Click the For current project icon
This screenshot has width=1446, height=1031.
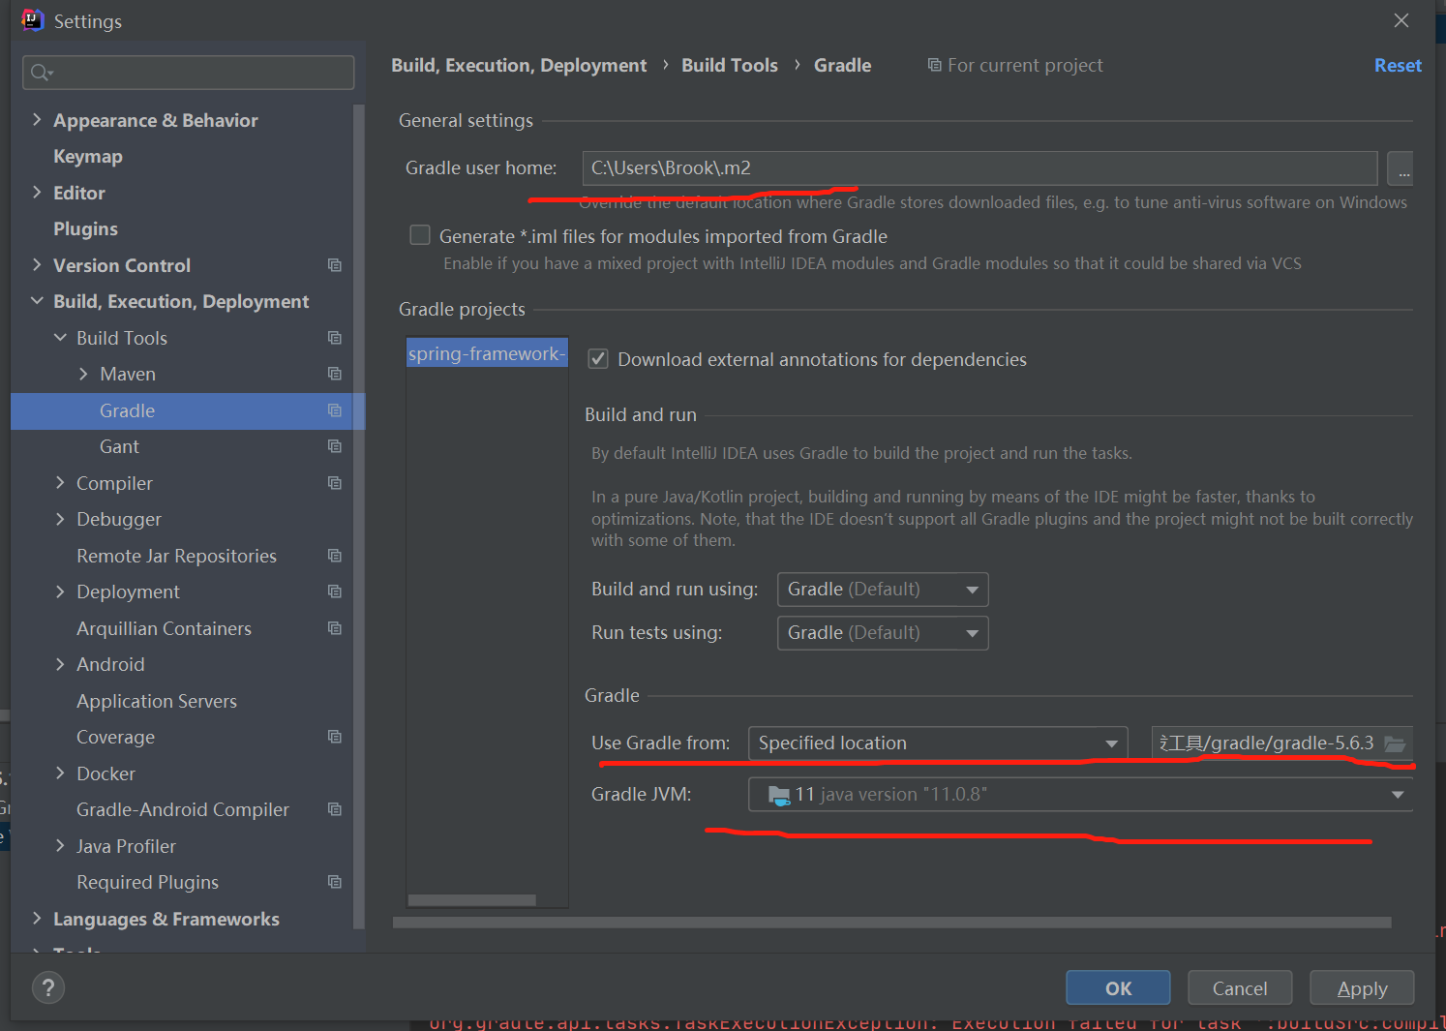click(934, 65)
